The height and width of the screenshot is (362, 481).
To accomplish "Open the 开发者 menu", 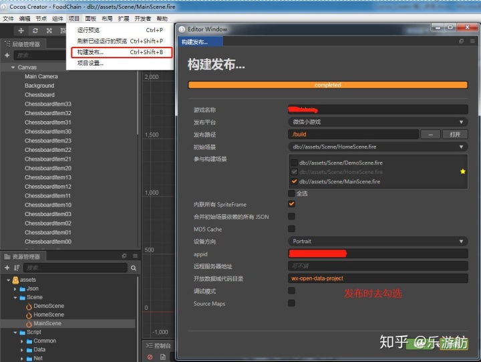I will [x=143, y=19].
